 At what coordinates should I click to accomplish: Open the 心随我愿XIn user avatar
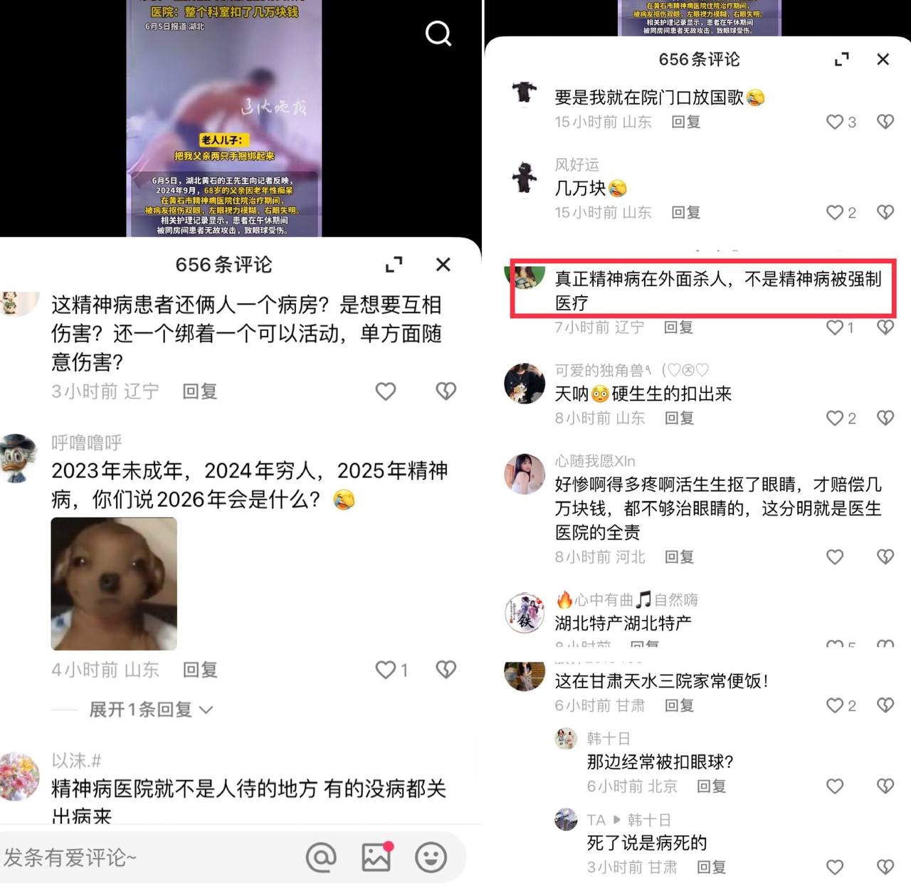click(525, 473)
